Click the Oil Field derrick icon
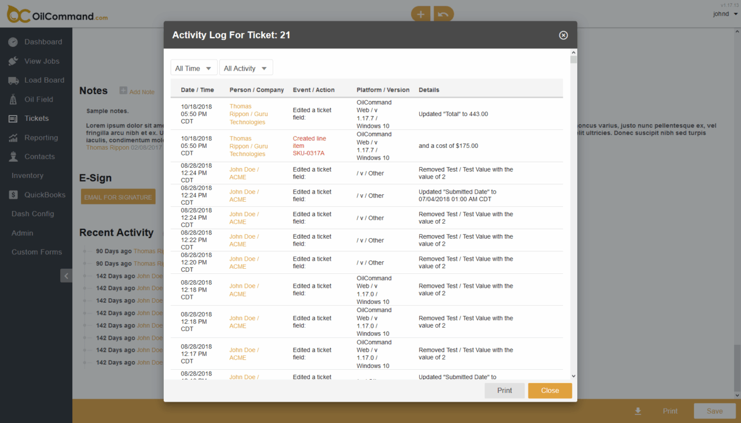This screenshot has width=741, height=423. (13, 99)
